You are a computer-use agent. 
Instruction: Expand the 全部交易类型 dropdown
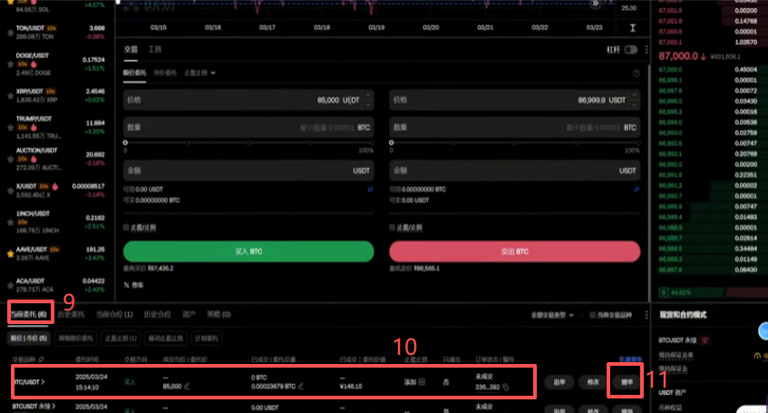coord(552,315)
